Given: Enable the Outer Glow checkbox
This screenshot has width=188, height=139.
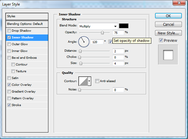Looking at the screenshot, I should pos(9,44).
